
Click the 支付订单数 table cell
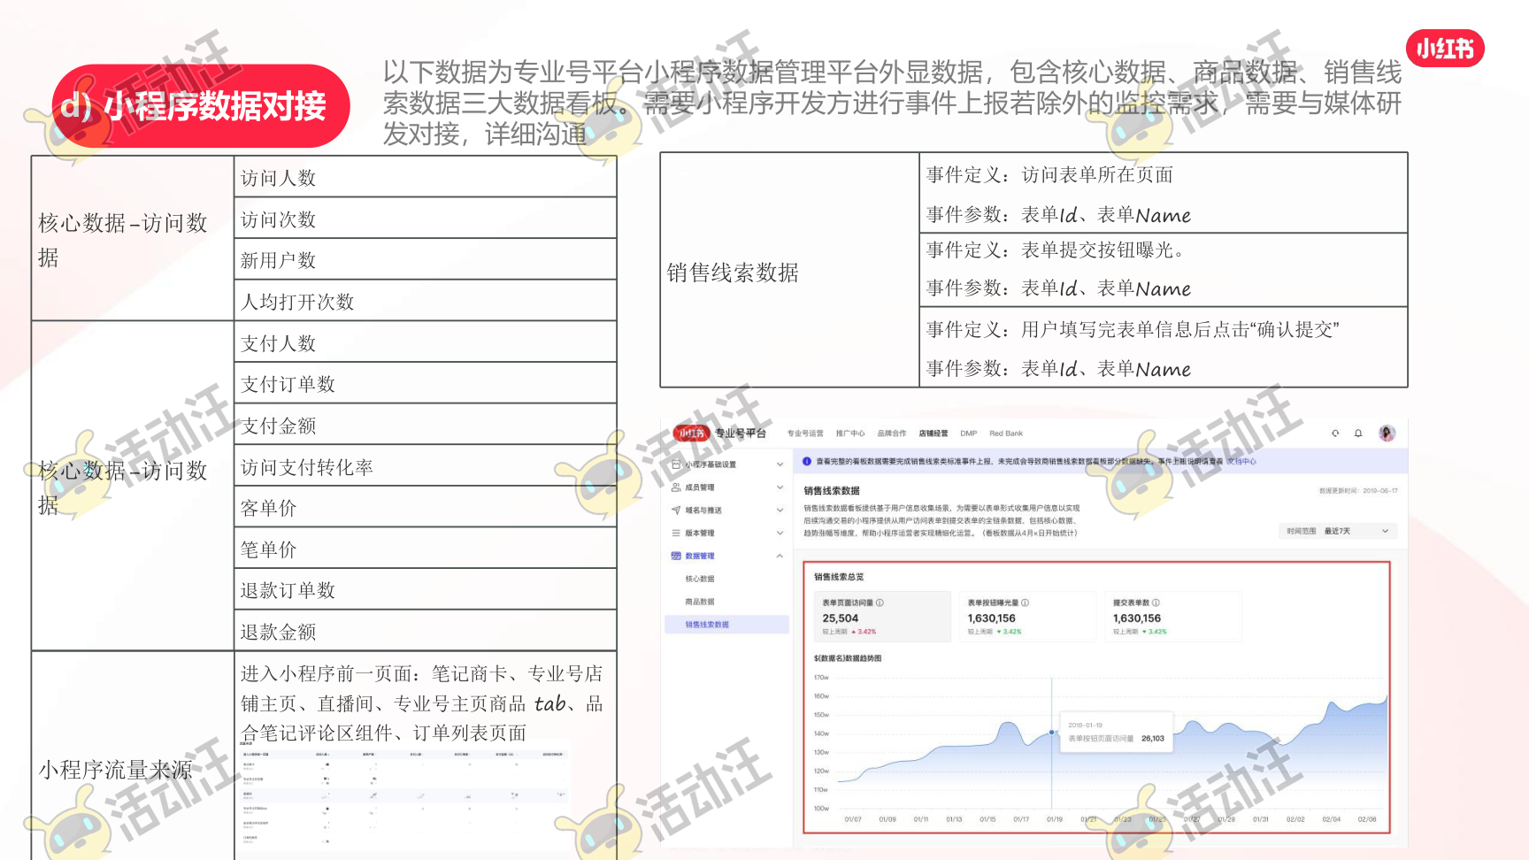[426, 383]
